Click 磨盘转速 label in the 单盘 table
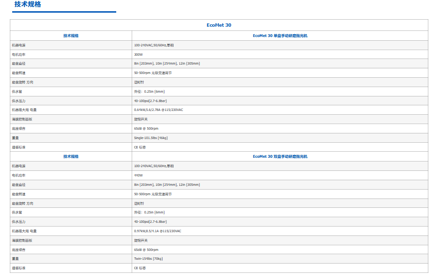 (x=19, y=73)
